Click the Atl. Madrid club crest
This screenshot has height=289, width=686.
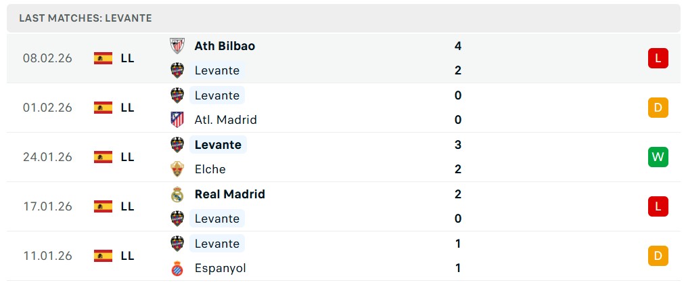pos(177,120)
